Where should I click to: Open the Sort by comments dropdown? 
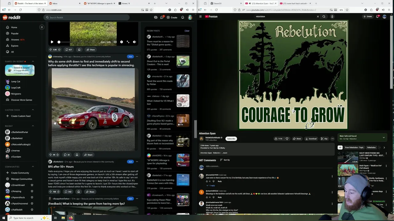(225, 160)
